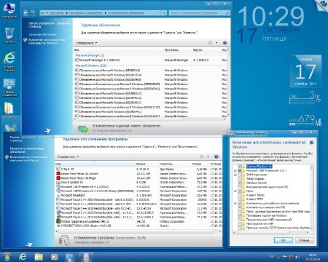Expand the SNMP-протокол node
Screen dimensions: 328x262
pyautogui.click(x=235, y=175)
